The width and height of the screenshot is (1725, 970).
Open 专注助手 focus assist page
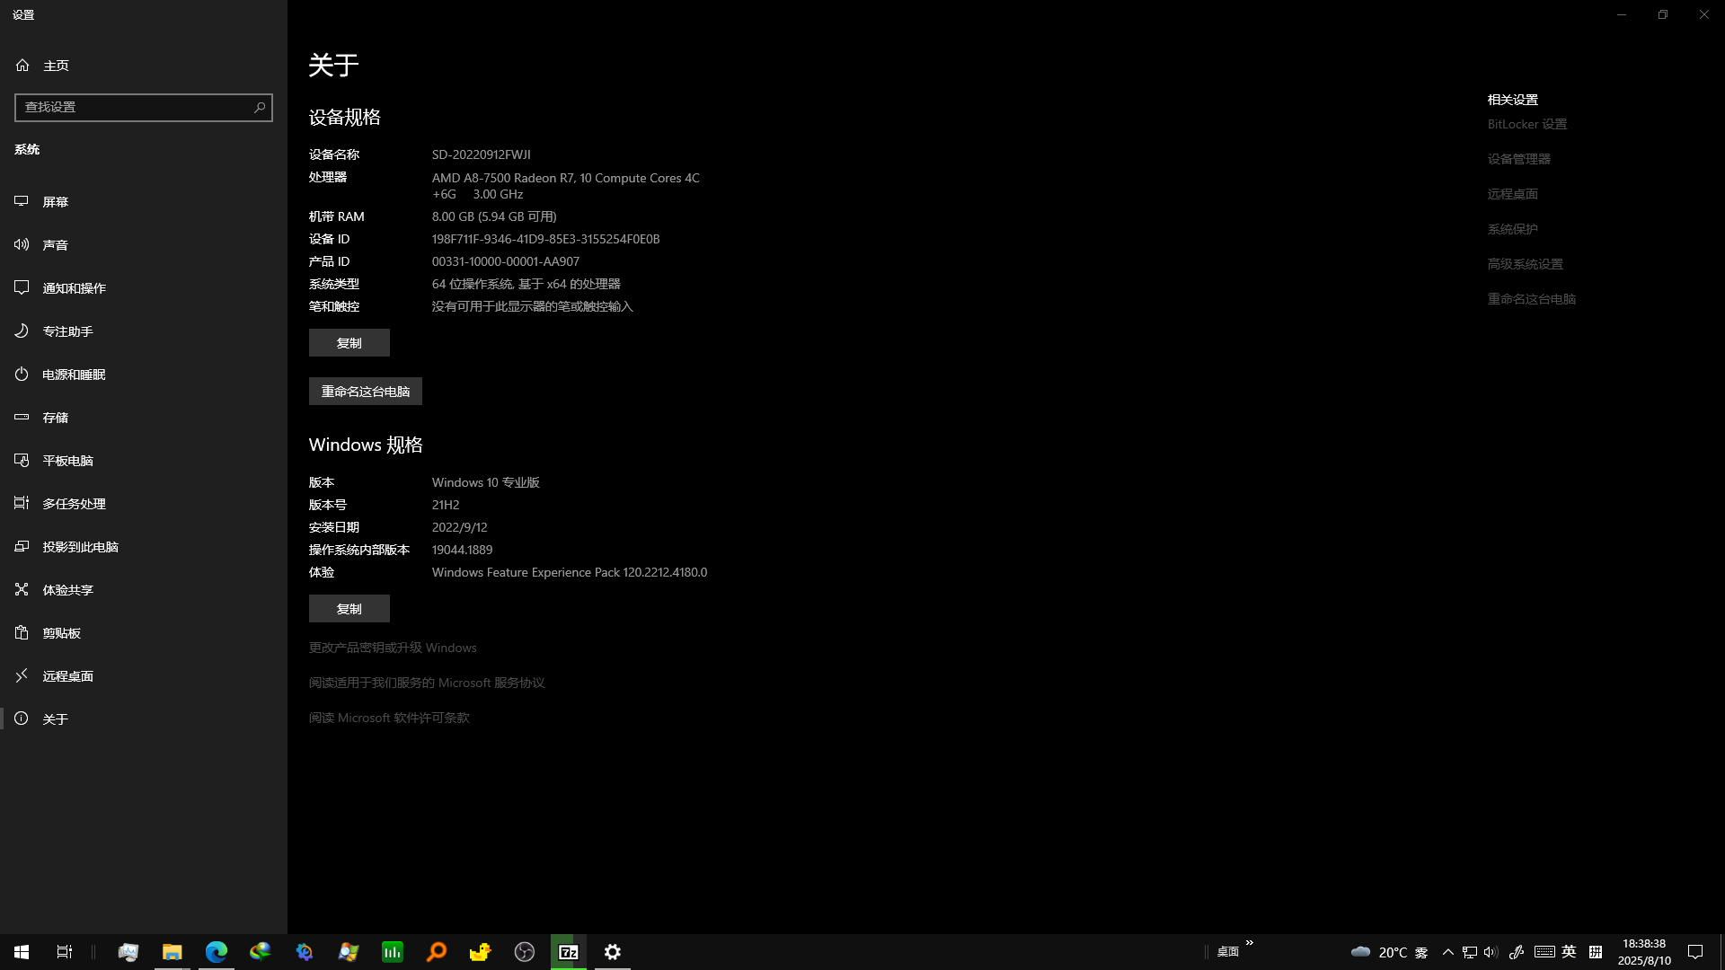tap(144, 331)
